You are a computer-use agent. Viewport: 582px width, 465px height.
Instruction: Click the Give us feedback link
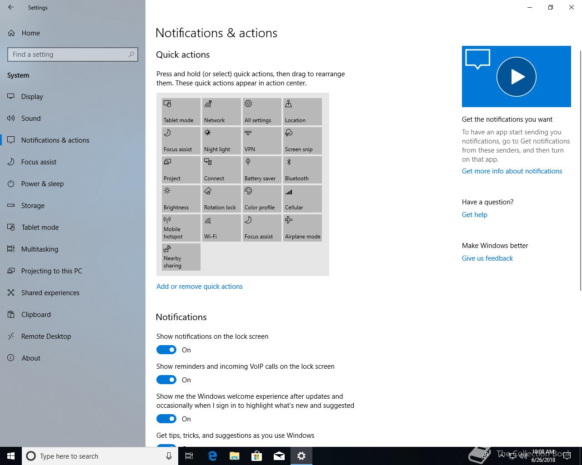(487, 258)
